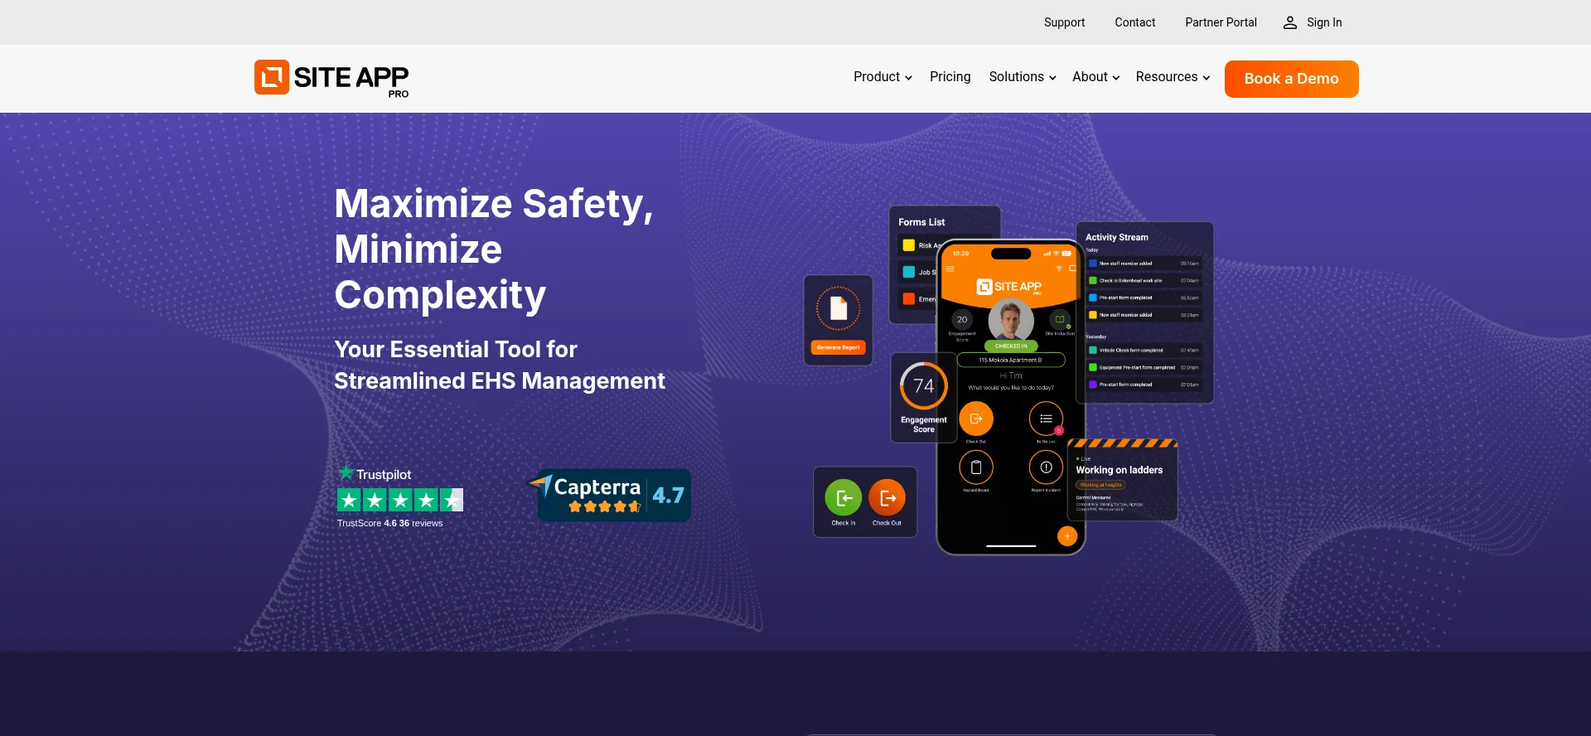The image size is (1591, 736).
Task: Click the phone To Do List icon
Action: tap(1046, 419)
